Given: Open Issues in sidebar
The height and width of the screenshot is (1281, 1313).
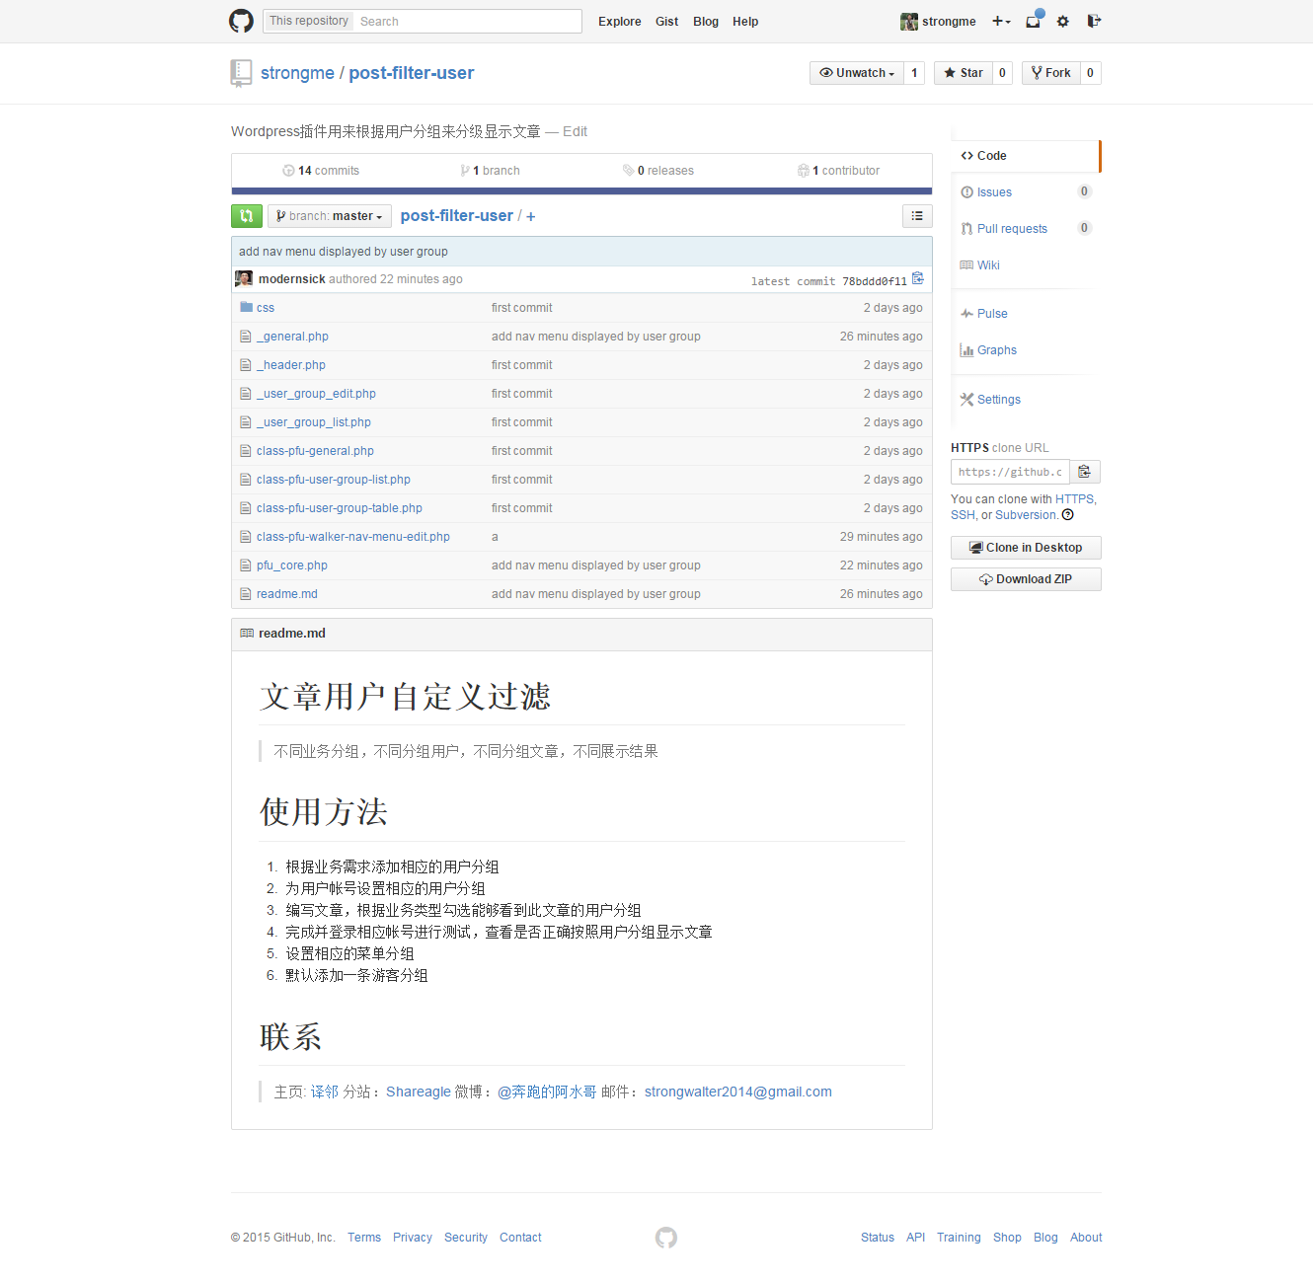Looking at the screenshot, I should (x=1025, y=192).
